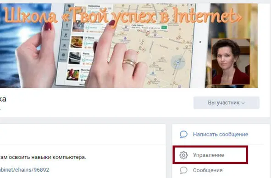Click the woman's portrait photo on the cover
Viewport: 271px width, 178px height.
[231, 62]
